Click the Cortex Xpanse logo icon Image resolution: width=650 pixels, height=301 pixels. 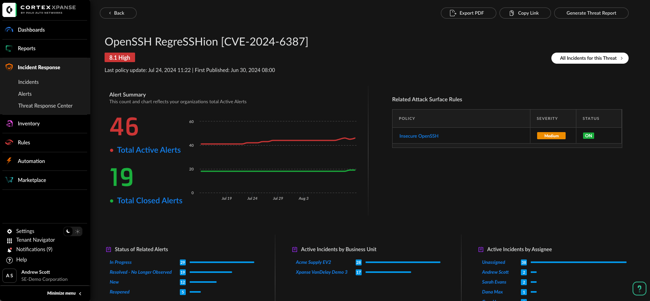[10, 9]
